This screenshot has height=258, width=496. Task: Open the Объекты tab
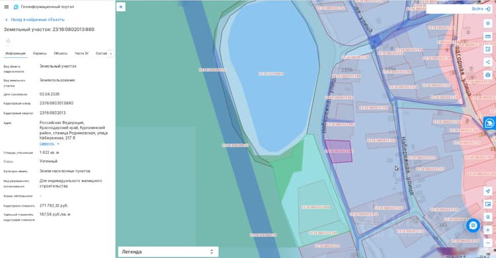[60, 53]
